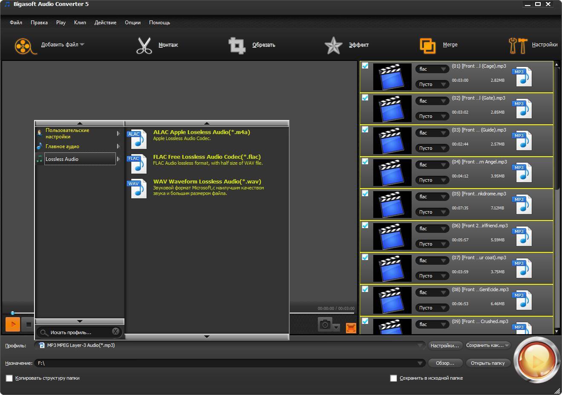Select the ALAC format icon
Image resolution: width=562 pixels, height=395 pixels.
(137, 140)
